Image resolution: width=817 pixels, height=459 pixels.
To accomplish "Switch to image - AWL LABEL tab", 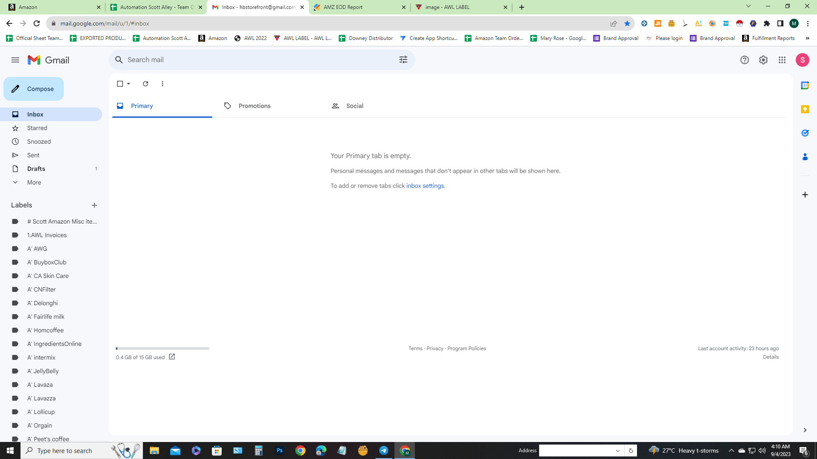I will tap(461, 7).
